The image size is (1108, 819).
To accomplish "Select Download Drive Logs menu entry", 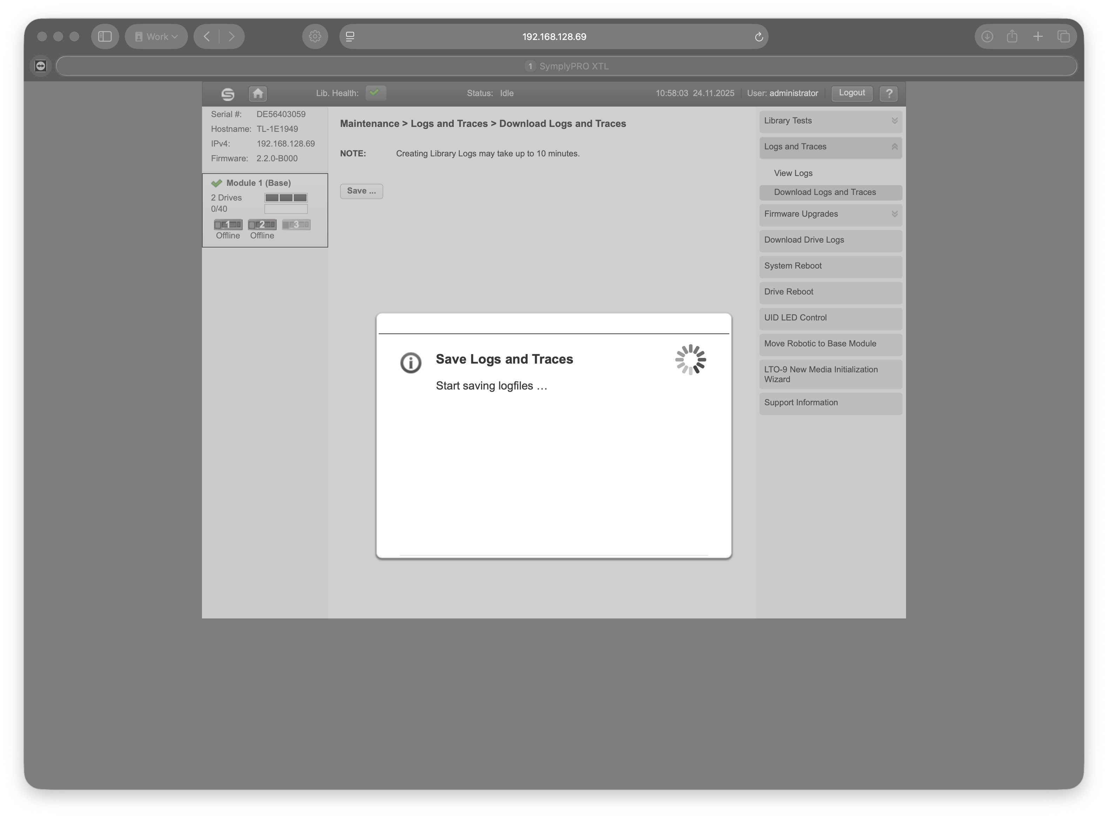I will (830, 241).
